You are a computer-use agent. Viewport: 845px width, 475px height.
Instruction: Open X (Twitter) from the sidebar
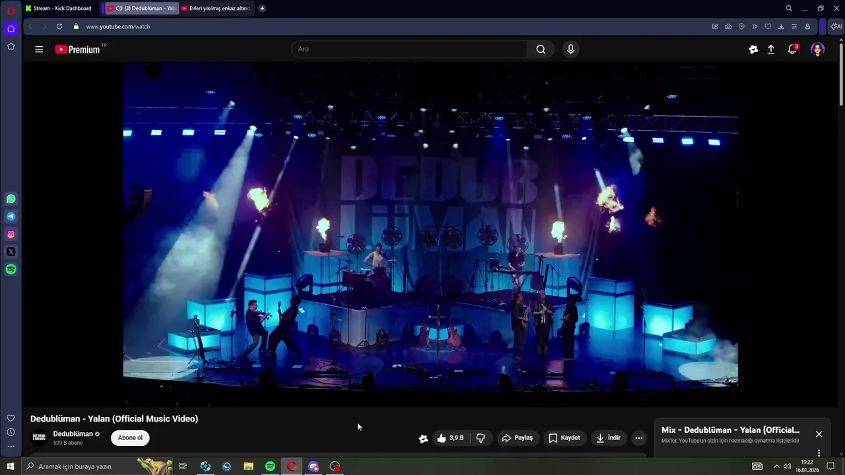tap(11, 251)
